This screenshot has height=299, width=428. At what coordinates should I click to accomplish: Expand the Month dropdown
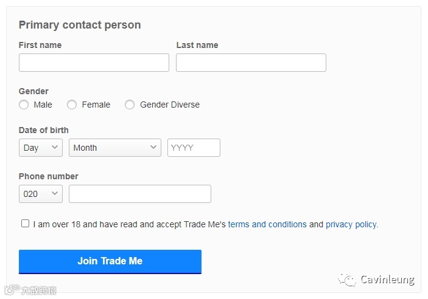(x=114, y=148)
